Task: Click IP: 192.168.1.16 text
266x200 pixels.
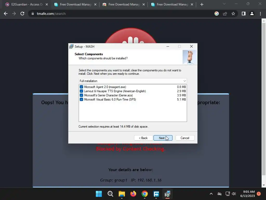Action: tap(146, 180)
